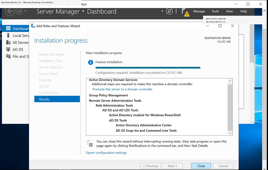This screenshot has width=268, height=170.
Task: Click Active Directory module for Windows PowerShell
Action: click(145, 115)
